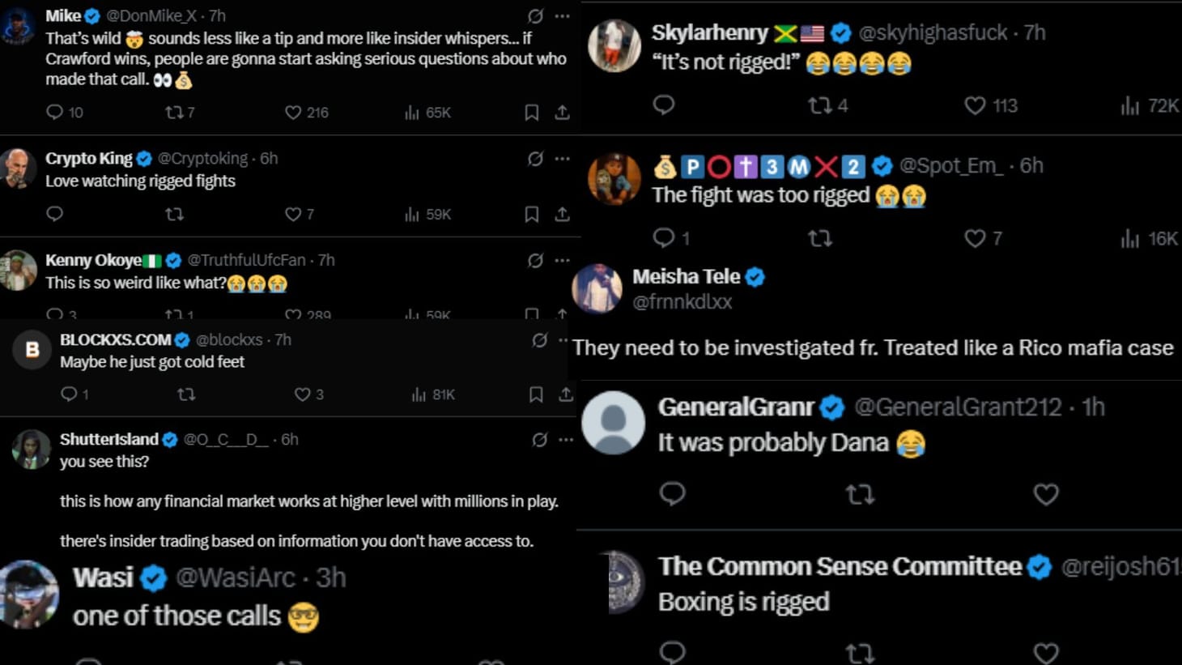Bookmark Mike's tweet

click(532, 112)
